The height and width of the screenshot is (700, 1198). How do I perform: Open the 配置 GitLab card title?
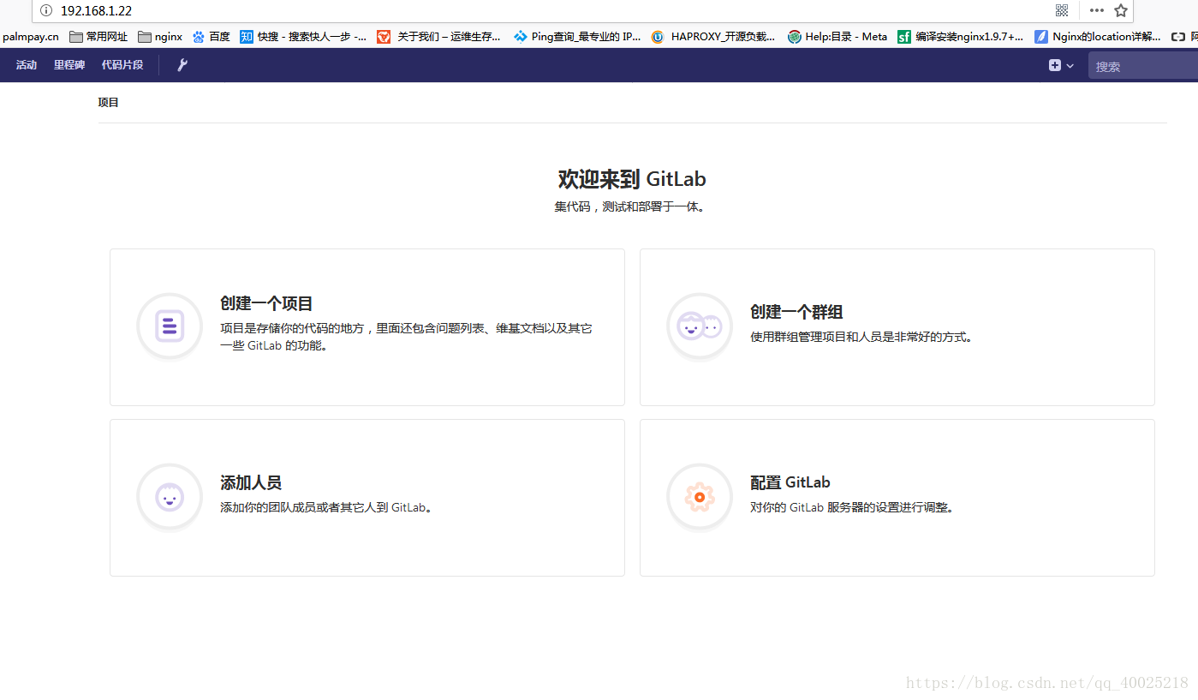tap(790, 482)
